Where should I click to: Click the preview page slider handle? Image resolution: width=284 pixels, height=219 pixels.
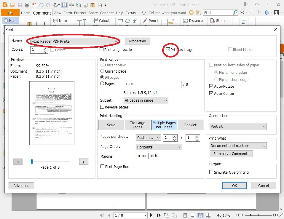pos(32,162)
